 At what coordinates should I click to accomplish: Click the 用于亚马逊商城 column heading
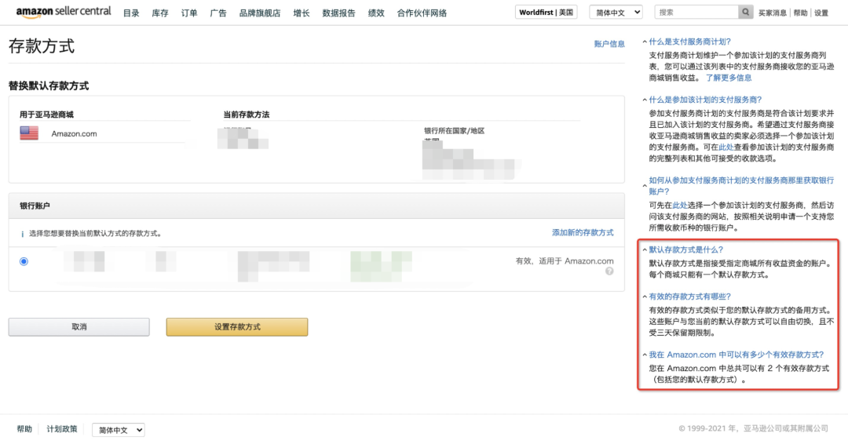coord(46,115)
